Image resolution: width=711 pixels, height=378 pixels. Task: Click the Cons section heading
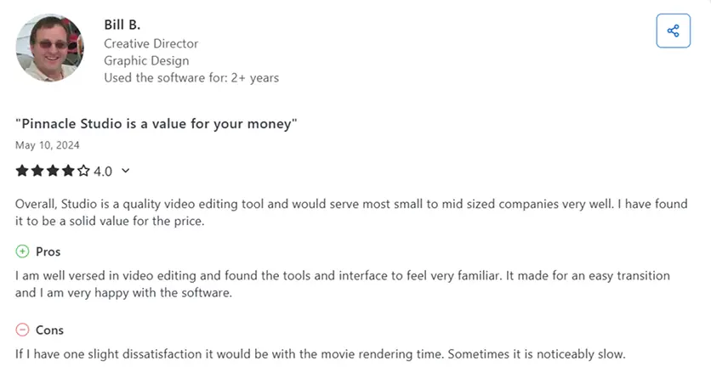pos(49,330)
